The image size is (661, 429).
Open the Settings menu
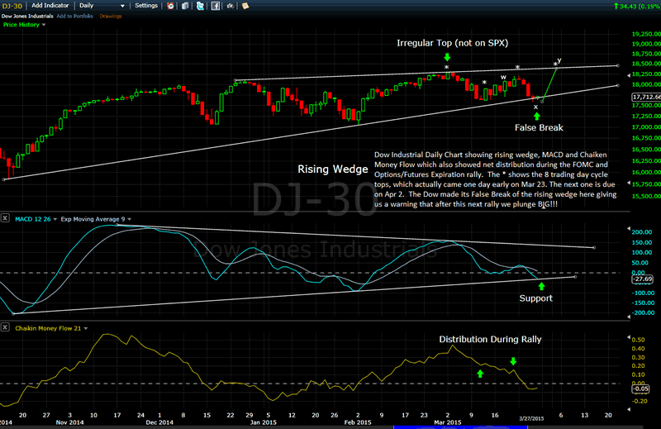[x=147, y=6]
